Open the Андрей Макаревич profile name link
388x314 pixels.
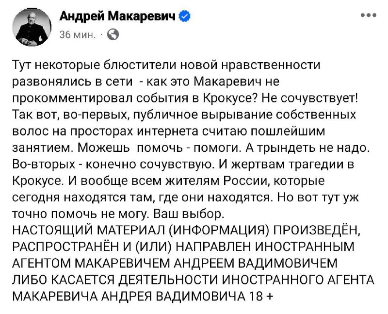(x=117, y=17)
